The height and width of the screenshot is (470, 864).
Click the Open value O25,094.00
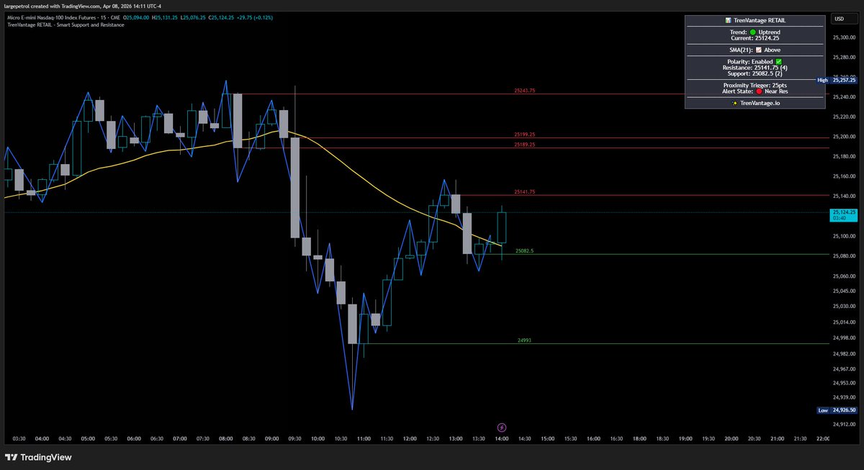click(x=135, y=17)
